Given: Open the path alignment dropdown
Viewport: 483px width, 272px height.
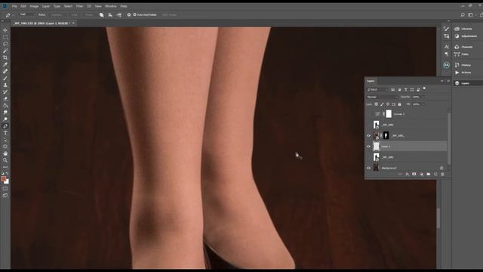Looking at the screenshot, I should (110, 15).
